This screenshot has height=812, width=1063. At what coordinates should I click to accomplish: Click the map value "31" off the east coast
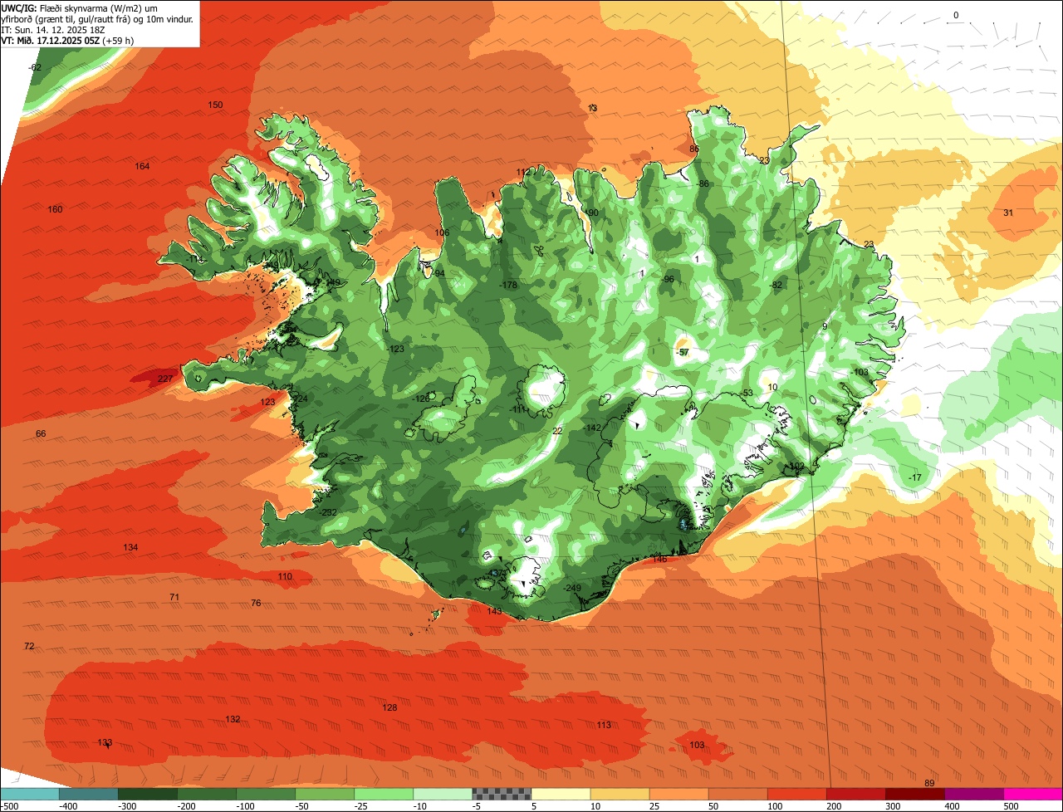(1008, 213)
